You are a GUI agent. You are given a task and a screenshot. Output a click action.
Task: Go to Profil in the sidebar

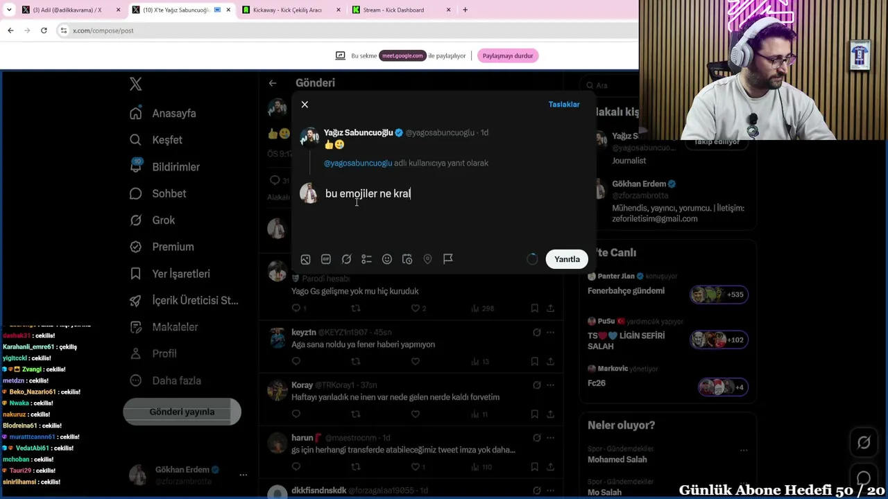[154, 353]
